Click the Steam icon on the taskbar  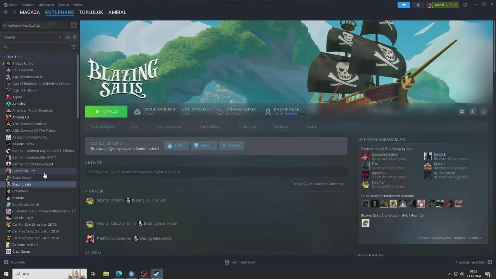point(157,274)
